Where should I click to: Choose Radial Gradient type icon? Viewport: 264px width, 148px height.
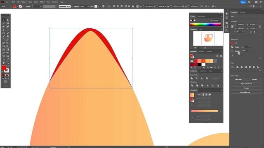coord(206,95)
